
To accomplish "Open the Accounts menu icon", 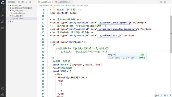I will pyautogui.click(x=3, y=88).
